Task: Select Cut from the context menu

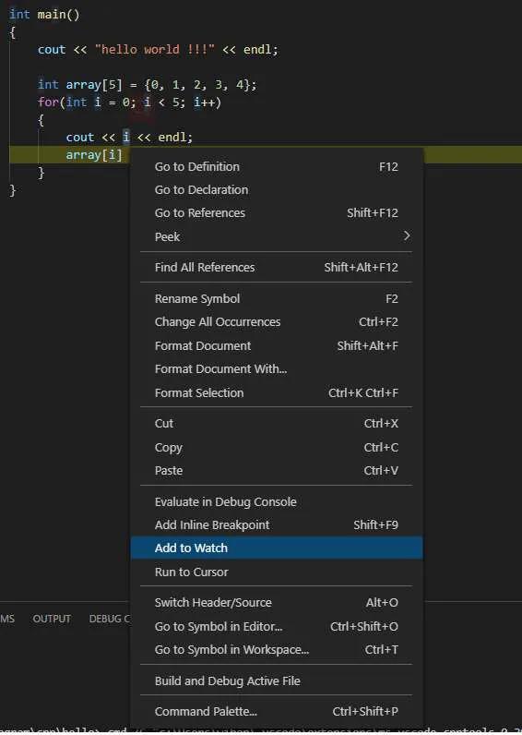Action: (x=276, y=423)
